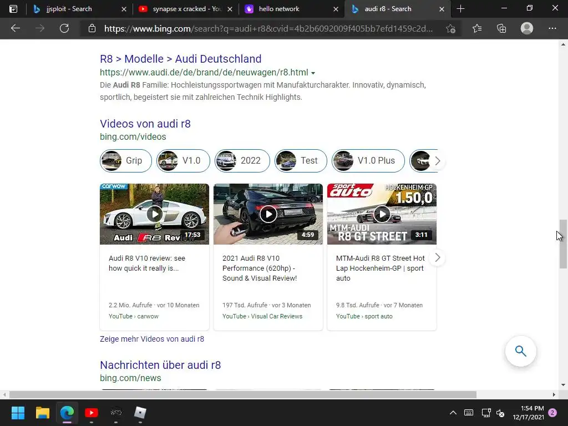Filter videos by Grip chip
Viewport: 568px width, 426px height.
click(126, 160)
